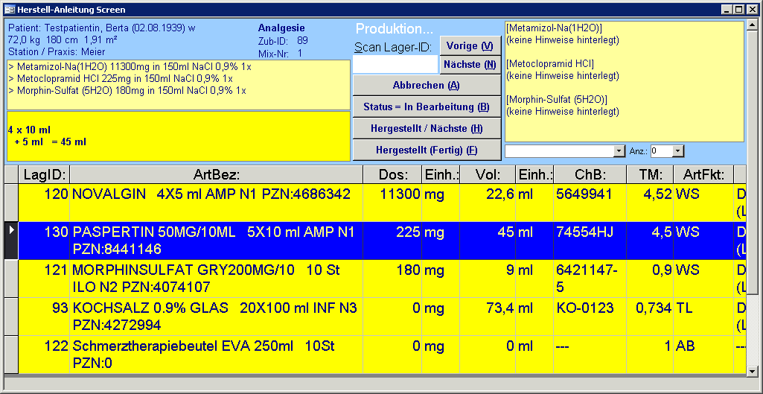Click LagID cell 120
This screenshot has height=394, width=763.
pos(44,203)
